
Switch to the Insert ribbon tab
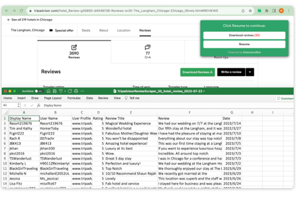point(21,98)
